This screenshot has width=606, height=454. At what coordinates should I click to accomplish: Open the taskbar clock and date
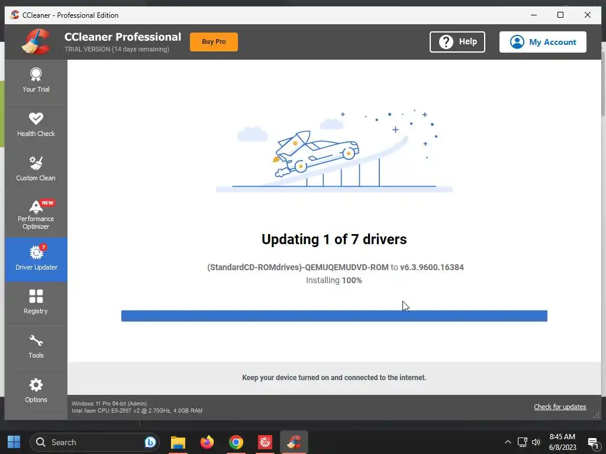pyautogui.click(x=562, y=442)
